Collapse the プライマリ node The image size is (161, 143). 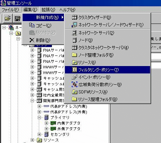[39, 118]
